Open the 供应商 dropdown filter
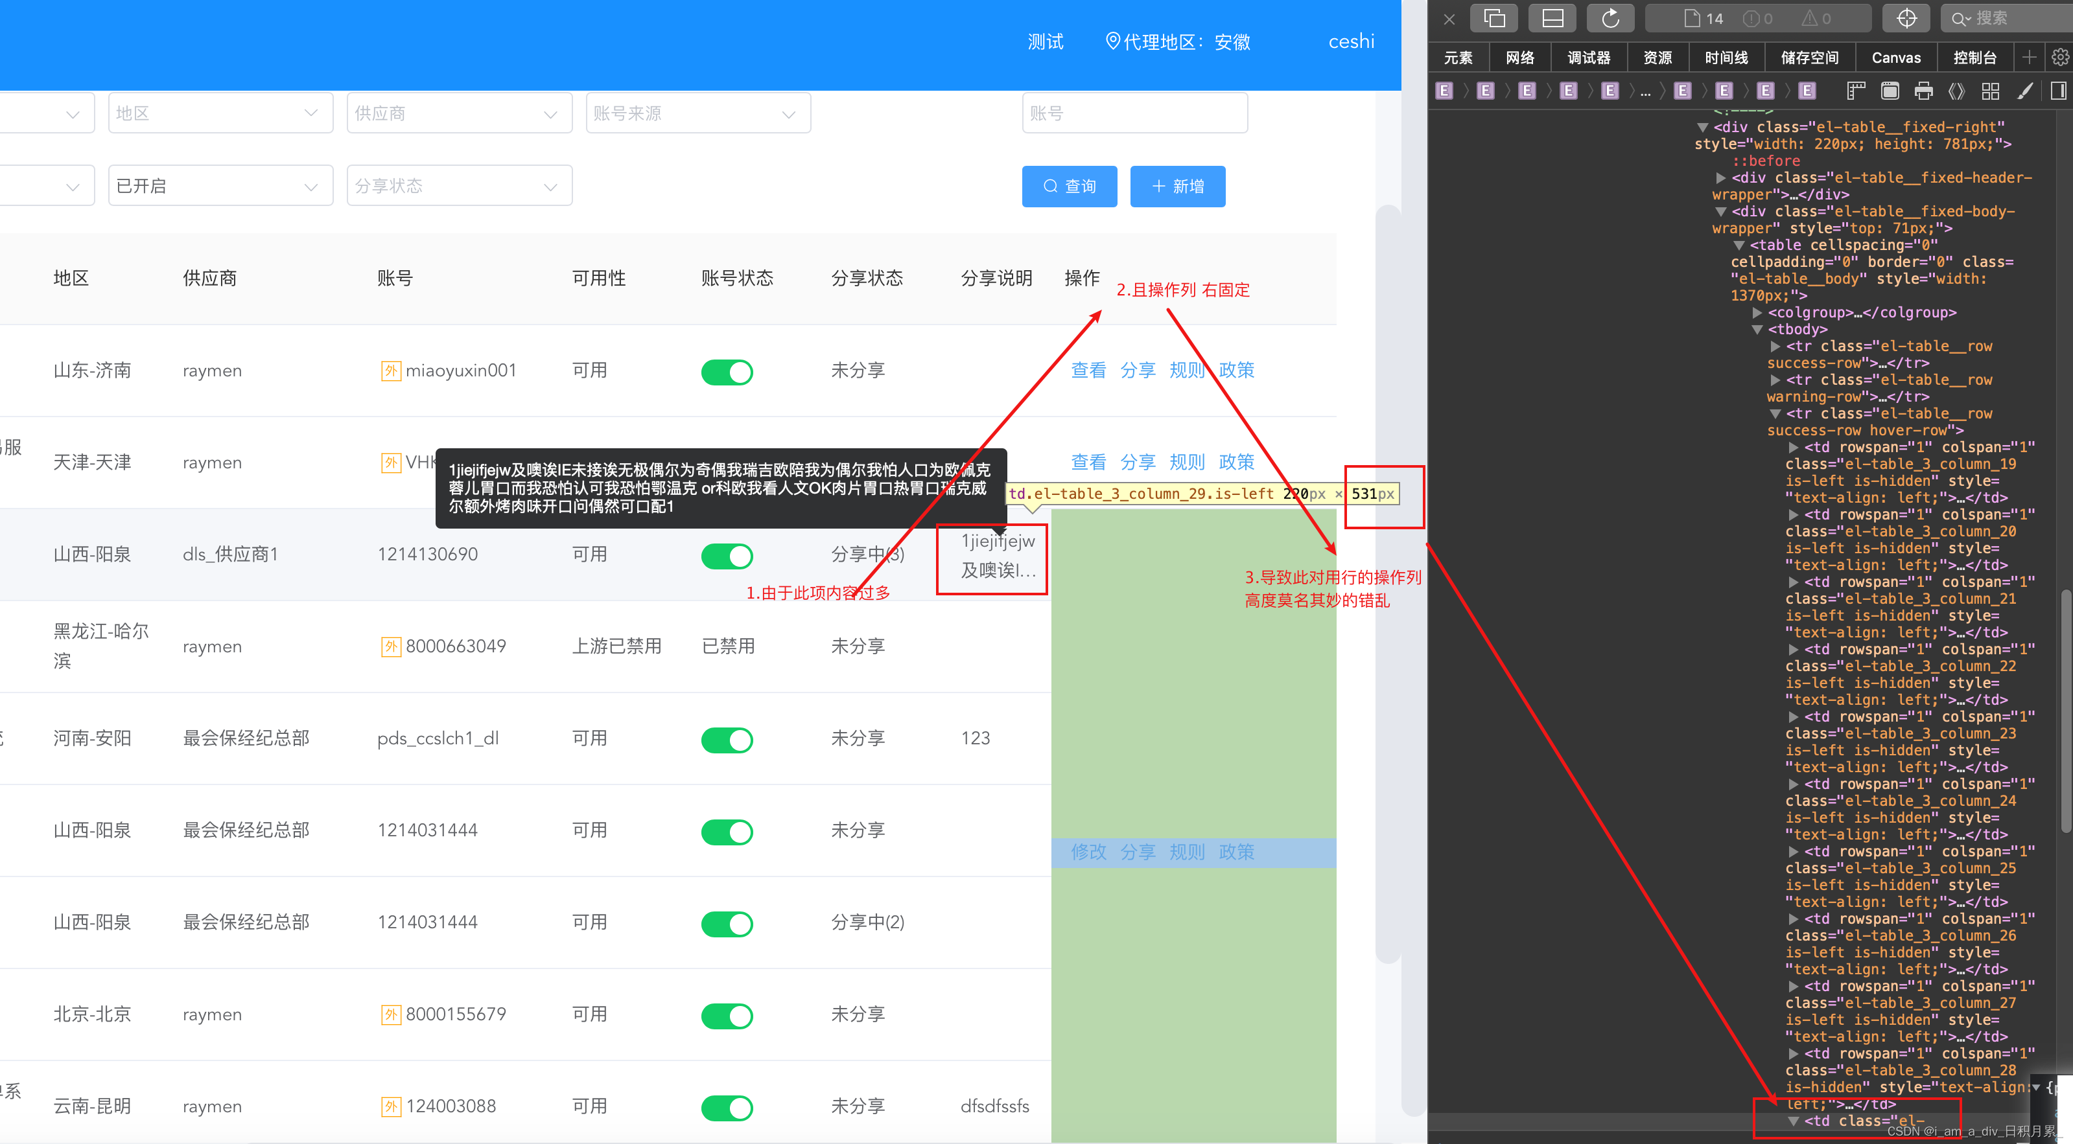 pyautogui.click(x=459, y=113)
